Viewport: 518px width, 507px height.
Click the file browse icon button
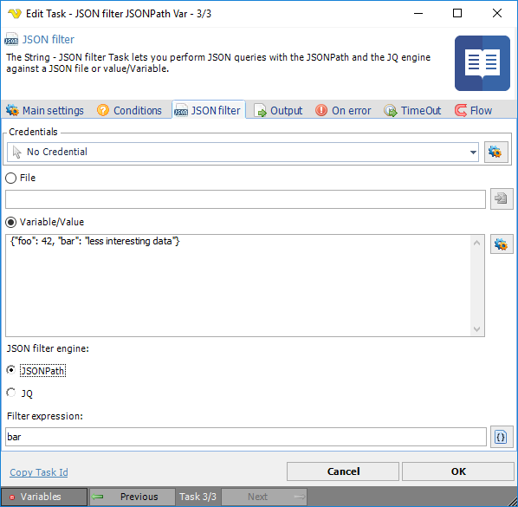coord(502,199)
